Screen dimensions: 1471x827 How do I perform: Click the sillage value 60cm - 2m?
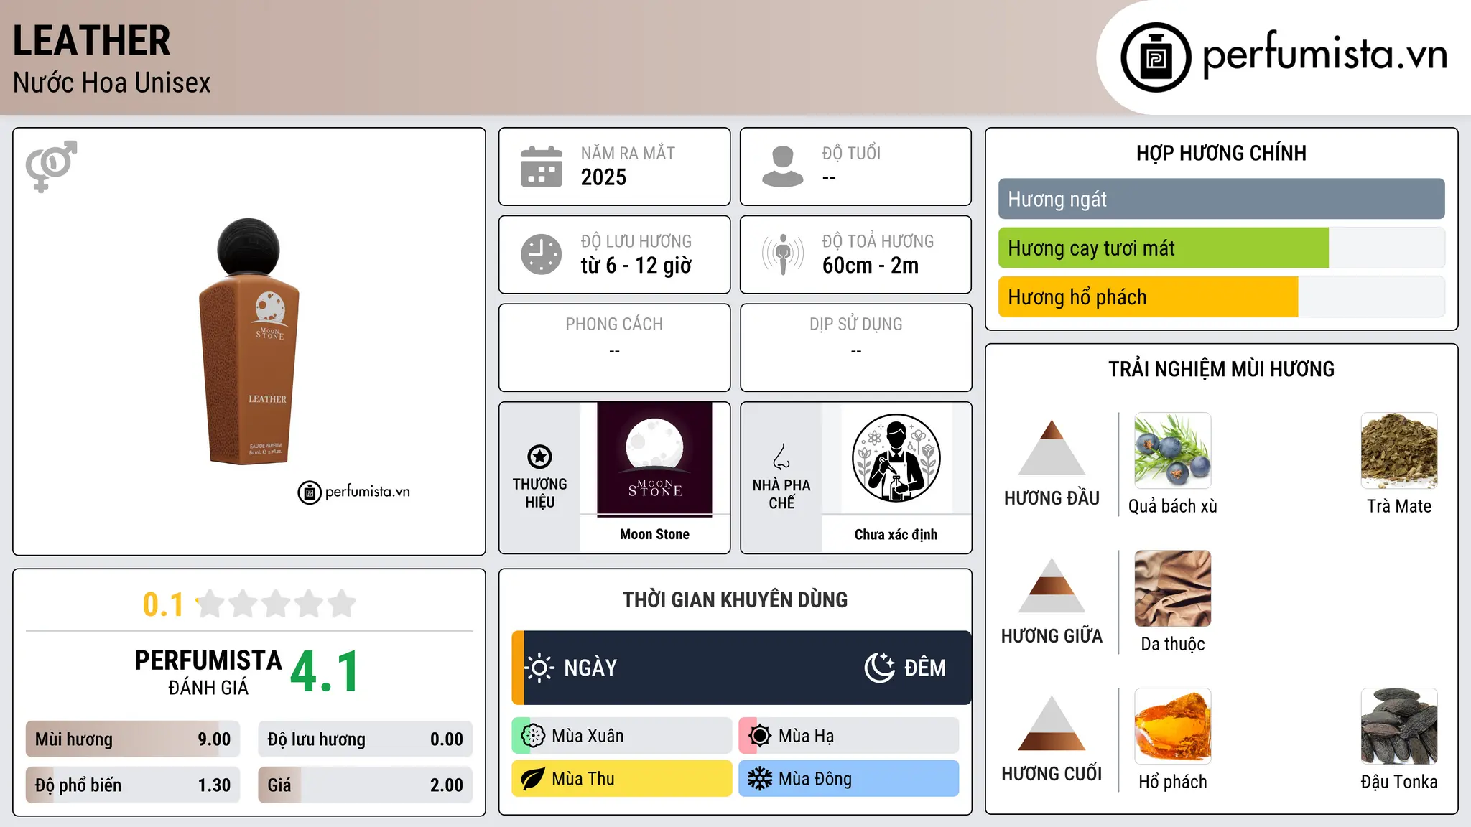tap(871, 266)
